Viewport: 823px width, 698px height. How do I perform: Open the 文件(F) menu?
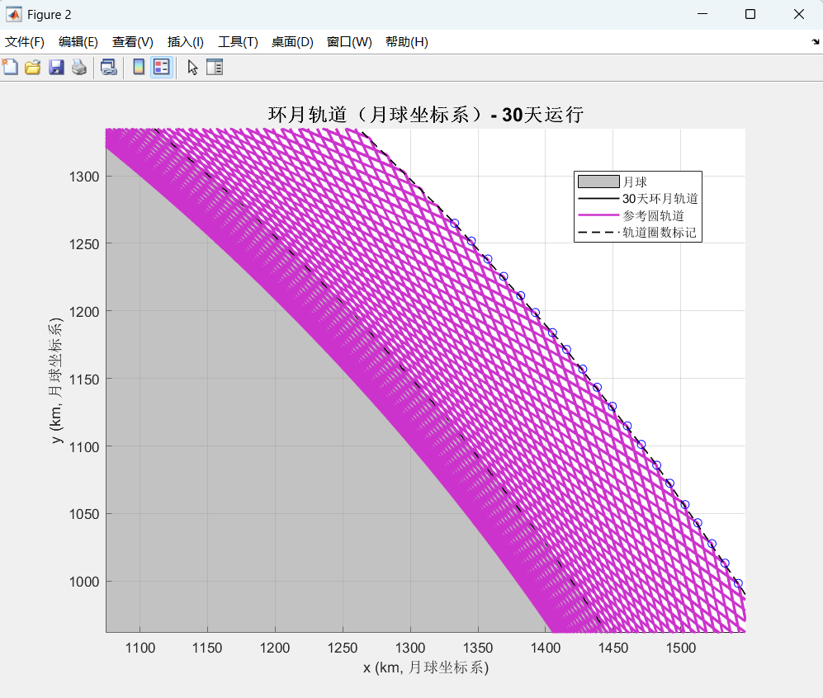click(x=24, y=42)
